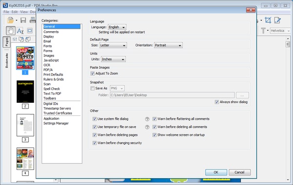Open help for Use system file dialog
Viewport: 293px width, 185px height.
point(147,119)
